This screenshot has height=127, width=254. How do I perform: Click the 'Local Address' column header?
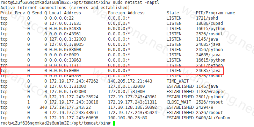[65, 13]
